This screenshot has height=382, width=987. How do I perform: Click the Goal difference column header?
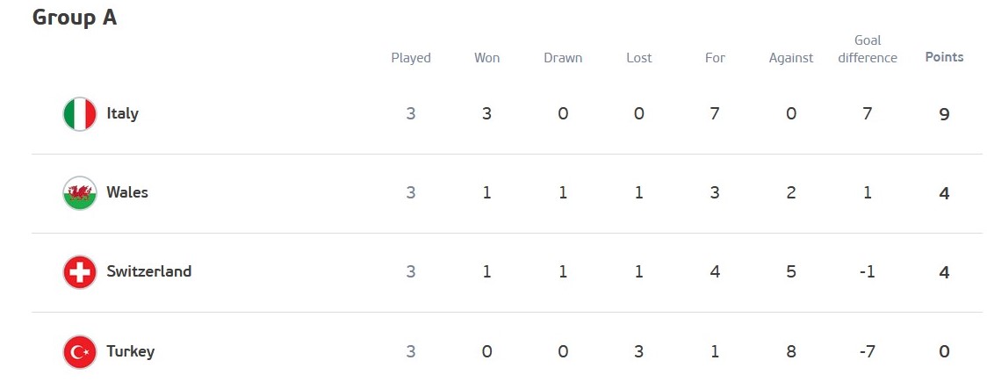(x=868, y=49)
